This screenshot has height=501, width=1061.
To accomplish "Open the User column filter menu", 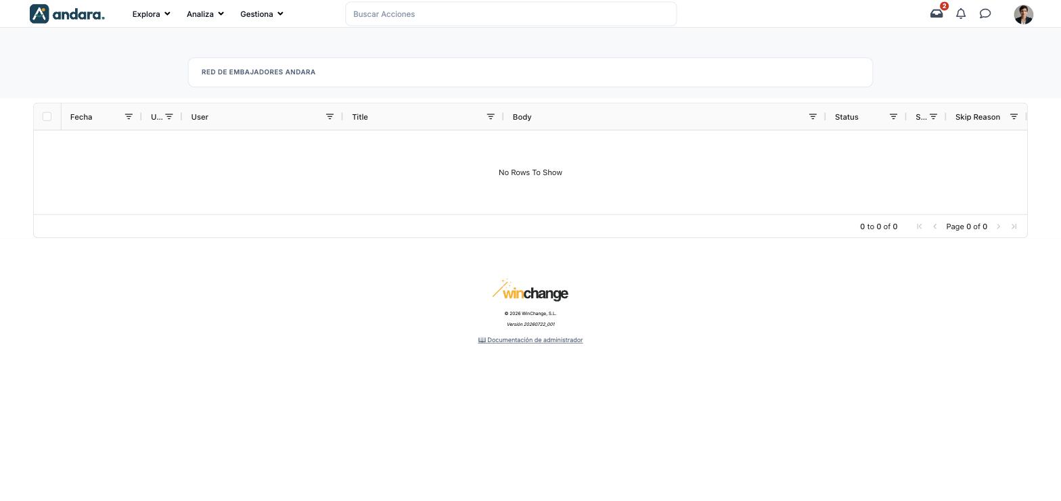I will point(330,117).
